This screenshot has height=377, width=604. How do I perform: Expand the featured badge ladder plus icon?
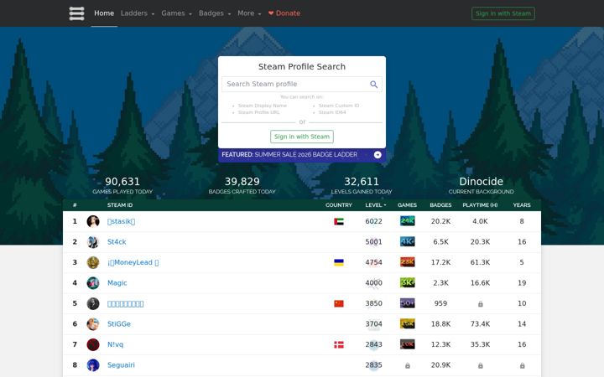tap(377, 155)
